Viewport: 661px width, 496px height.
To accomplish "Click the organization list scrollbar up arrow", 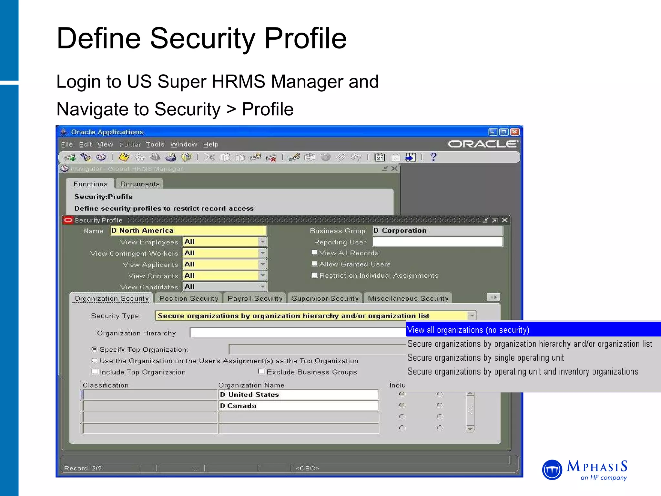I will (470, 394).
